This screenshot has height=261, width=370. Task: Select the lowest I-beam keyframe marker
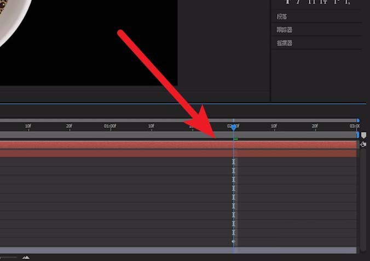click(x=234, y=232)
